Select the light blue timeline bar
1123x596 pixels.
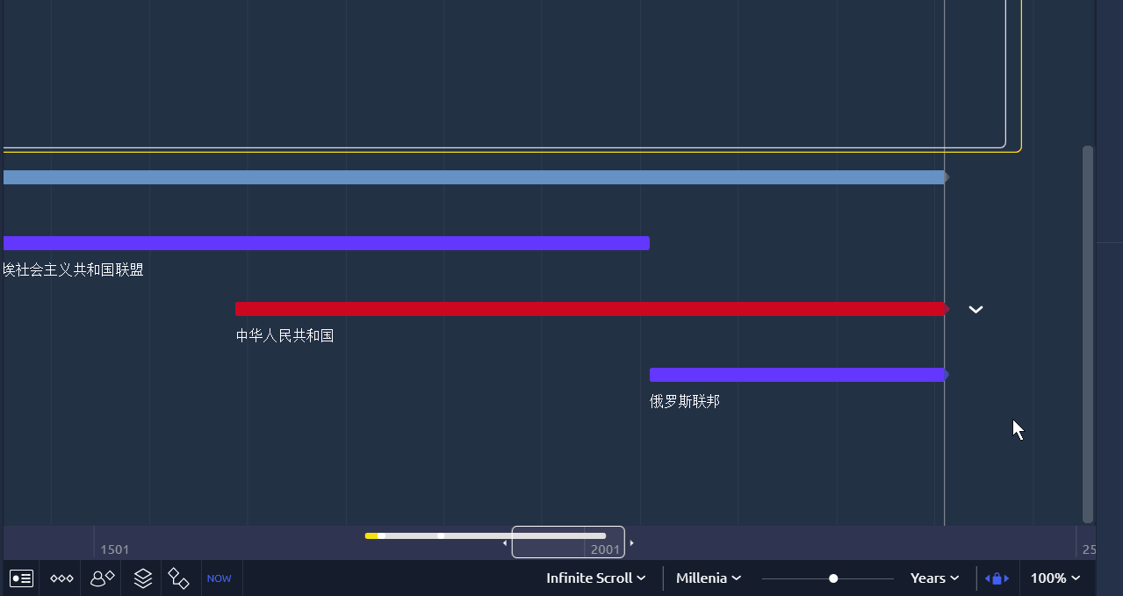pyautogui.click(x=475, y=177)
